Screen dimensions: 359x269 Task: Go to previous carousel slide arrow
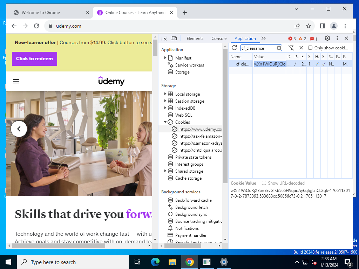pyautogui.click(x=19, y=129)
